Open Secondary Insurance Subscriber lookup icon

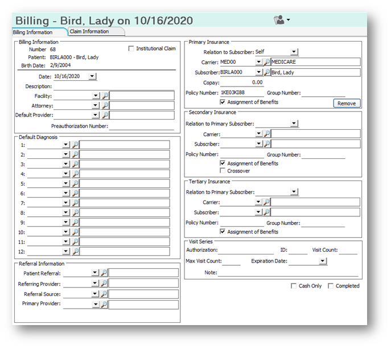click(267, 143)
